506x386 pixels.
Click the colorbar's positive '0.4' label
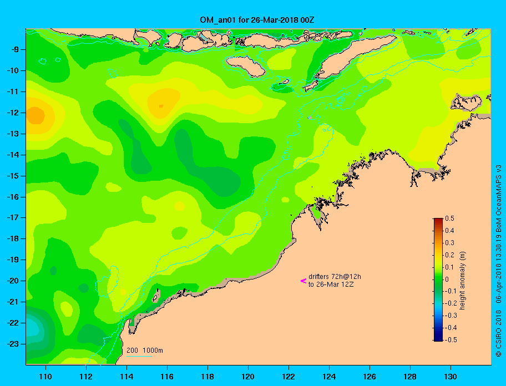coord(449,231)
